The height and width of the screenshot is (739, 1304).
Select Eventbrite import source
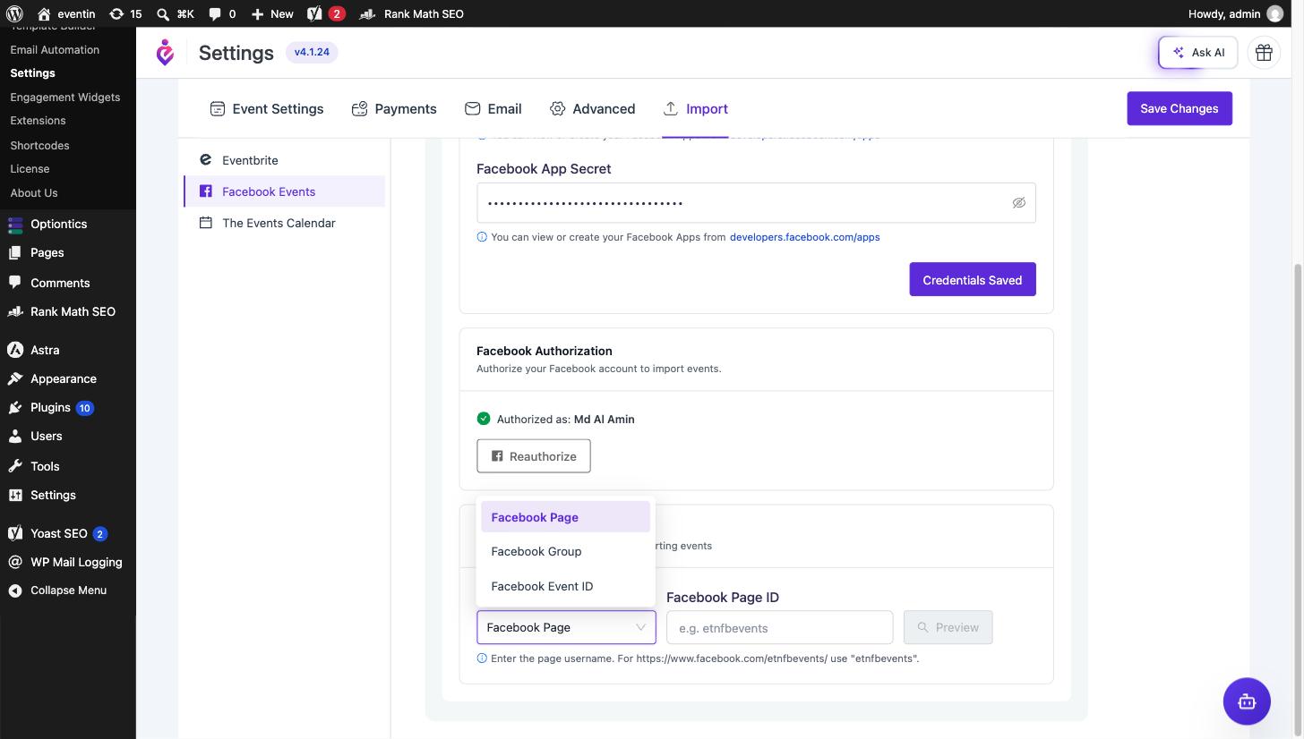pos(285,160)
